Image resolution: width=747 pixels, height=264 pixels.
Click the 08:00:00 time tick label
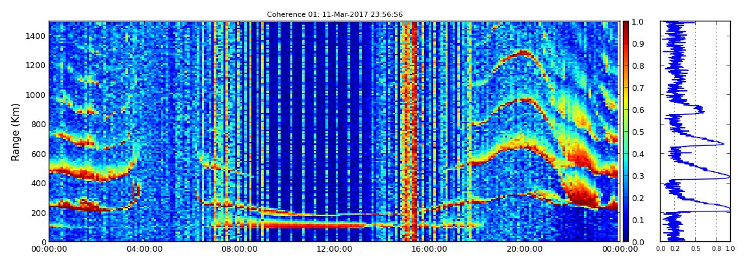[x=239, y=249]
